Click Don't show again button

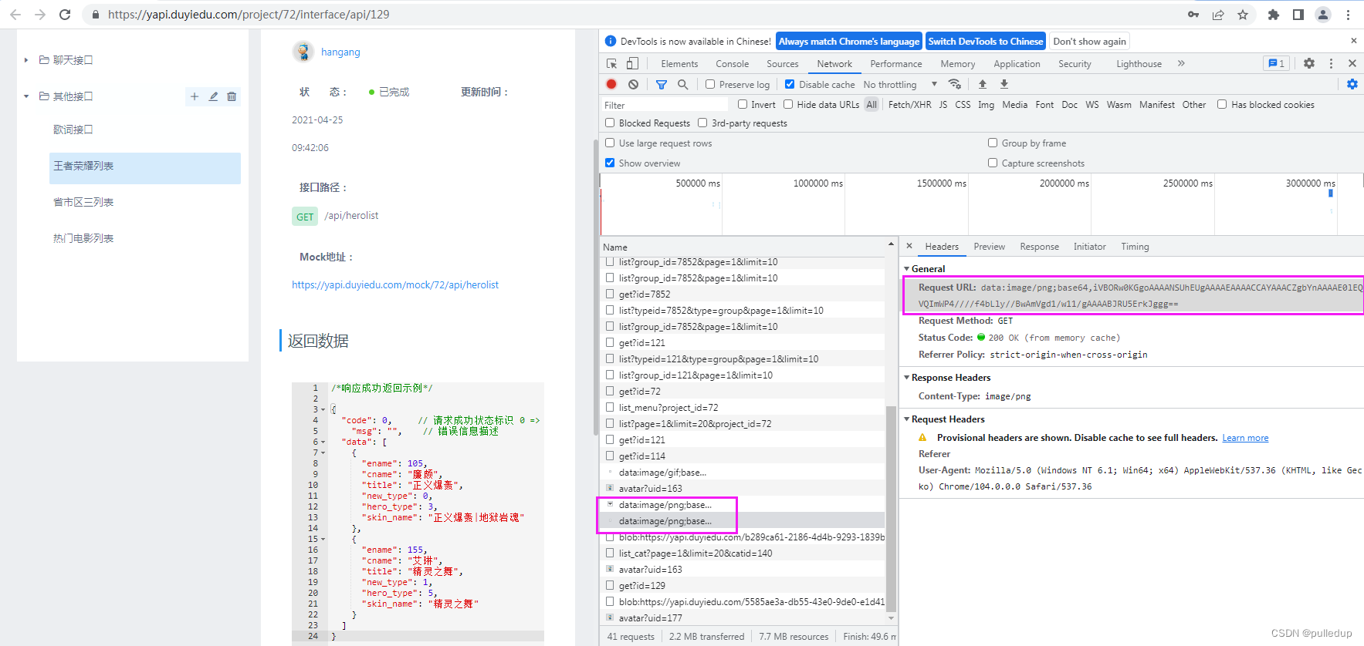click(1089, 42)
